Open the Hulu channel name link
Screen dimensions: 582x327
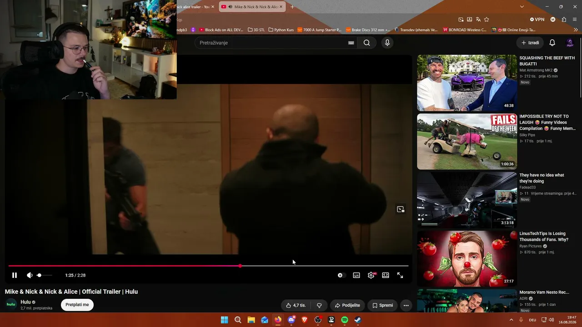point(25,302)
